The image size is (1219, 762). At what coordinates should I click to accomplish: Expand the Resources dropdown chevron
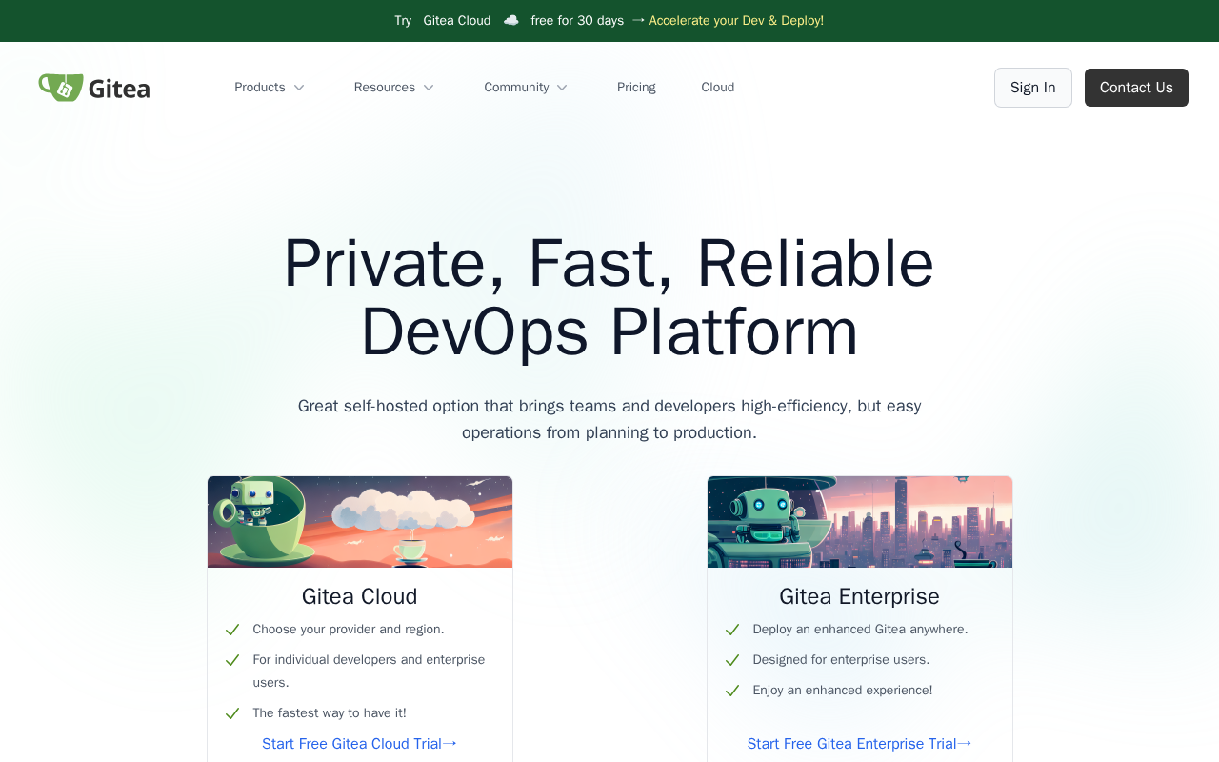[x=429, y=88]
